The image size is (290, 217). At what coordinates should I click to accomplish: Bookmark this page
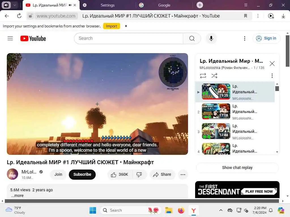tap(246, 16)
